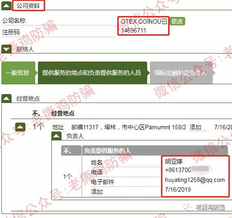Click the name 胡亚婷
The image size is (232, 218).
coord(174,161)
